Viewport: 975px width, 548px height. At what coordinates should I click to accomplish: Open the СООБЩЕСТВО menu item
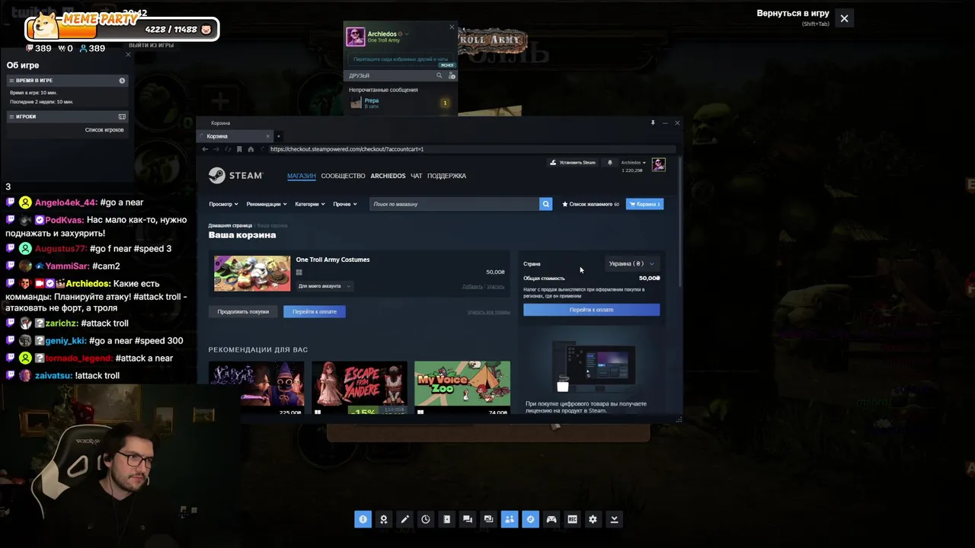point(343,176)
